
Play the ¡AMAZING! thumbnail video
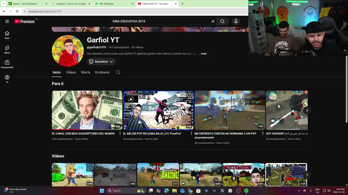tap(158, 175)
